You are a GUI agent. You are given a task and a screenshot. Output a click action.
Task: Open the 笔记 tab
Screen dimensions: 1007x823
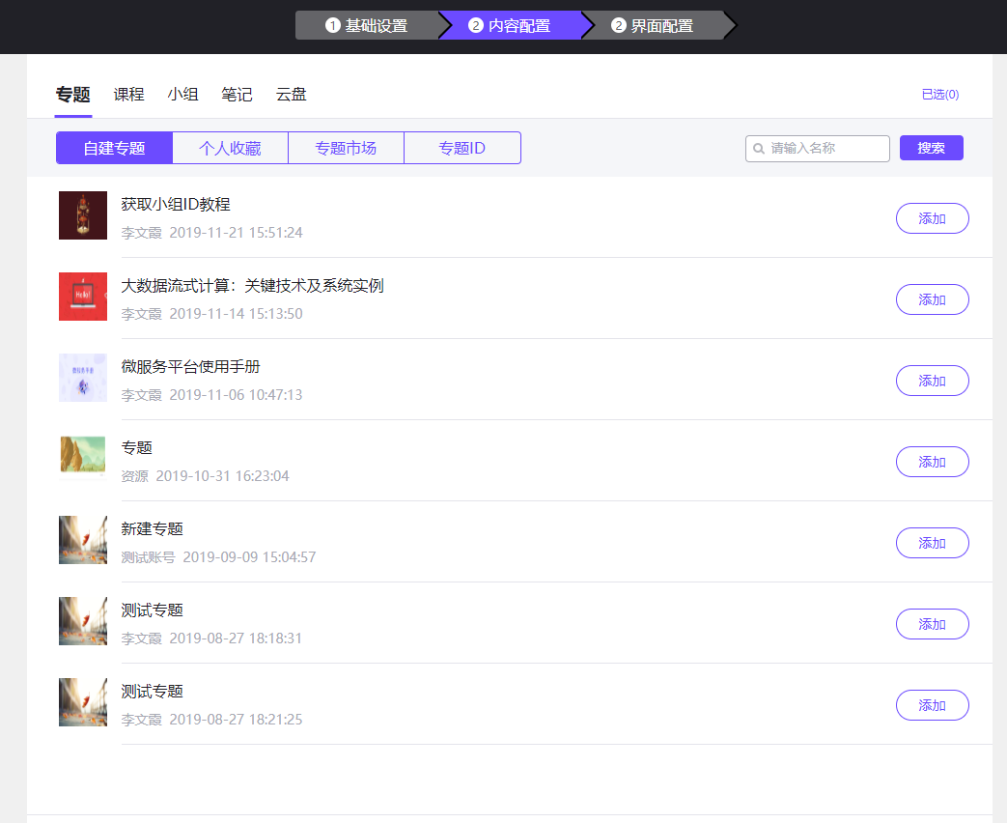pyautogui.click(x=237, y=95)
